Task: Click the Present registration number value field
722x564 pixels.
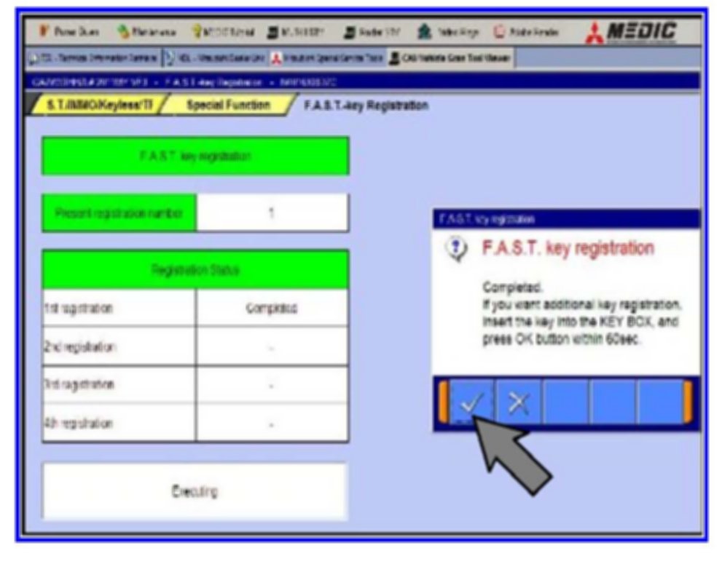Action: pyautogui.click(x=272, y=213)
